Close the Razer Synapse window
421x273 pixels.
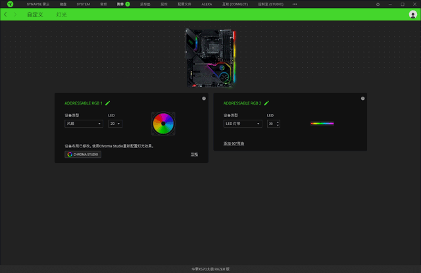pyautogui.click(x=414, y=5)
